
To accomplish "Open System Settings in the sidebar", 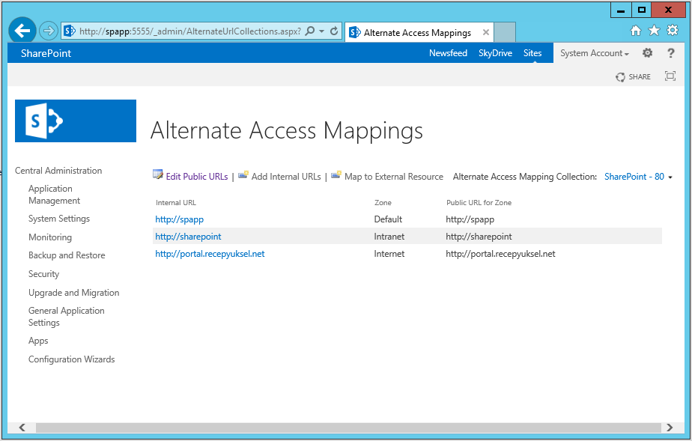I will click(x=59, y=219).
